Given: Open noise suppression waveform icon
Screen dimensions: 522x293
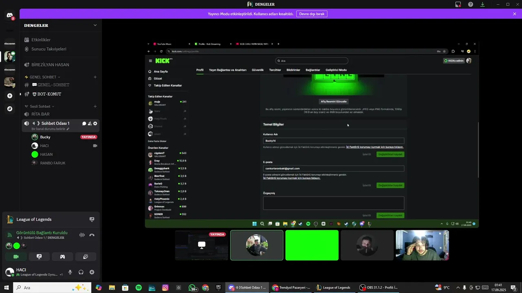Looking at the screenshot, I should (82, 235).
